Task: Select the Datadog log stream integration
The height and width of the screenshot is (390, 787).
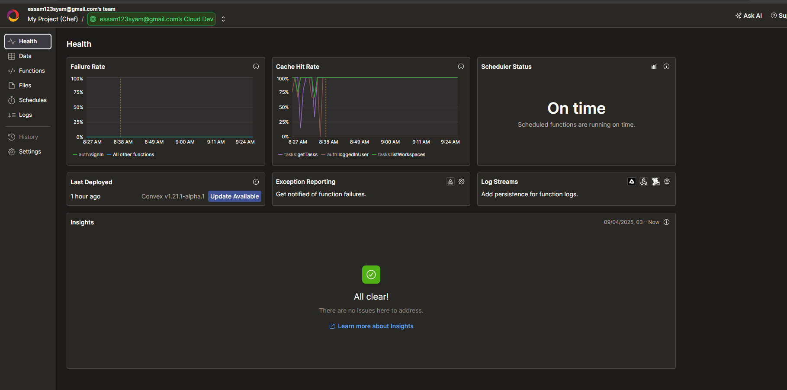Action: pyautogui.click(x=656, y=182)
